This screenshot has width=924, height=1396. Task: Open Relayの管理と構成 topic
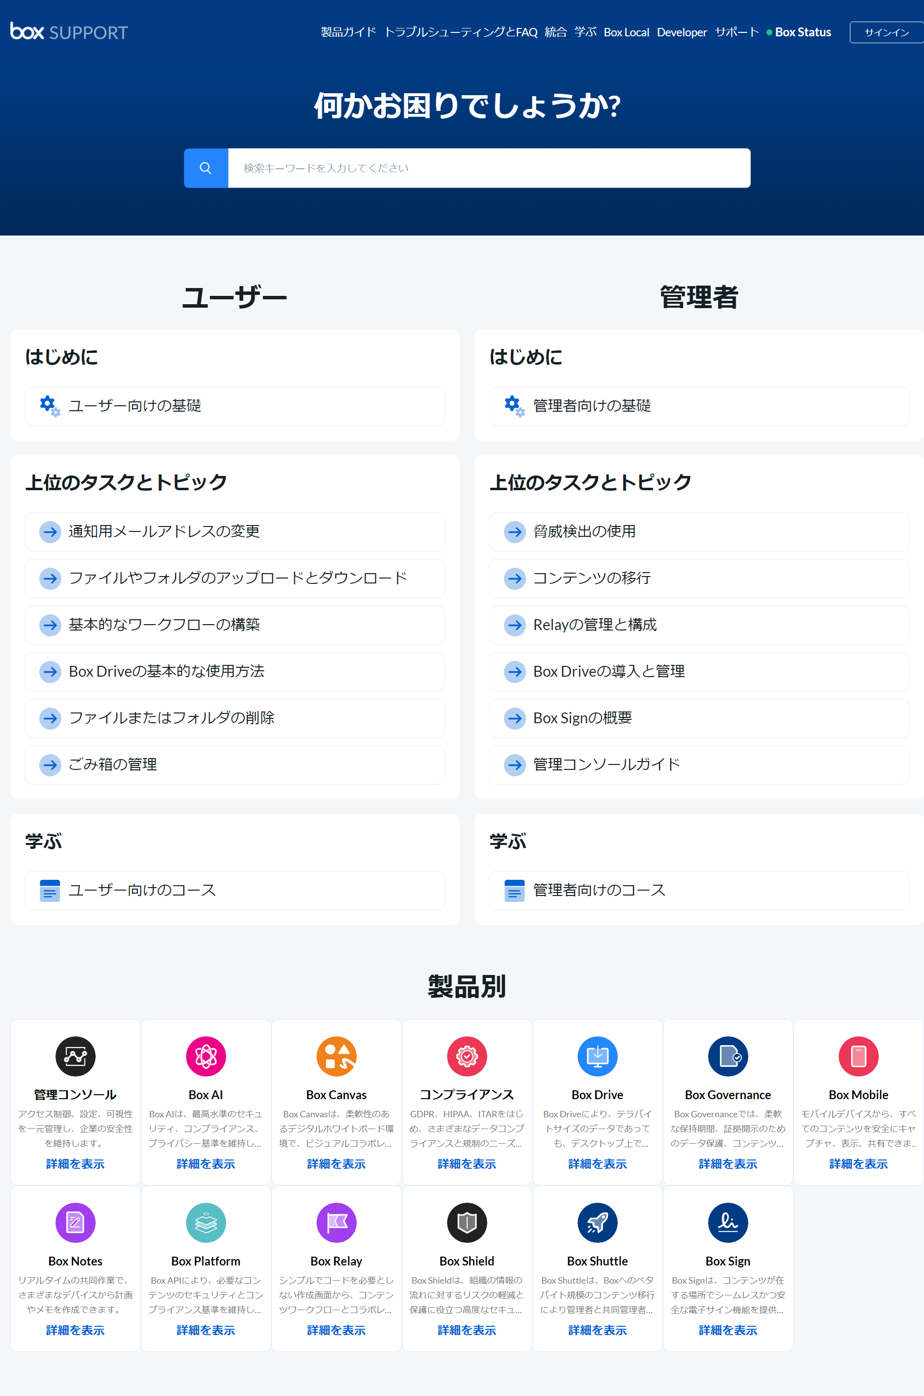click(699, 625)
